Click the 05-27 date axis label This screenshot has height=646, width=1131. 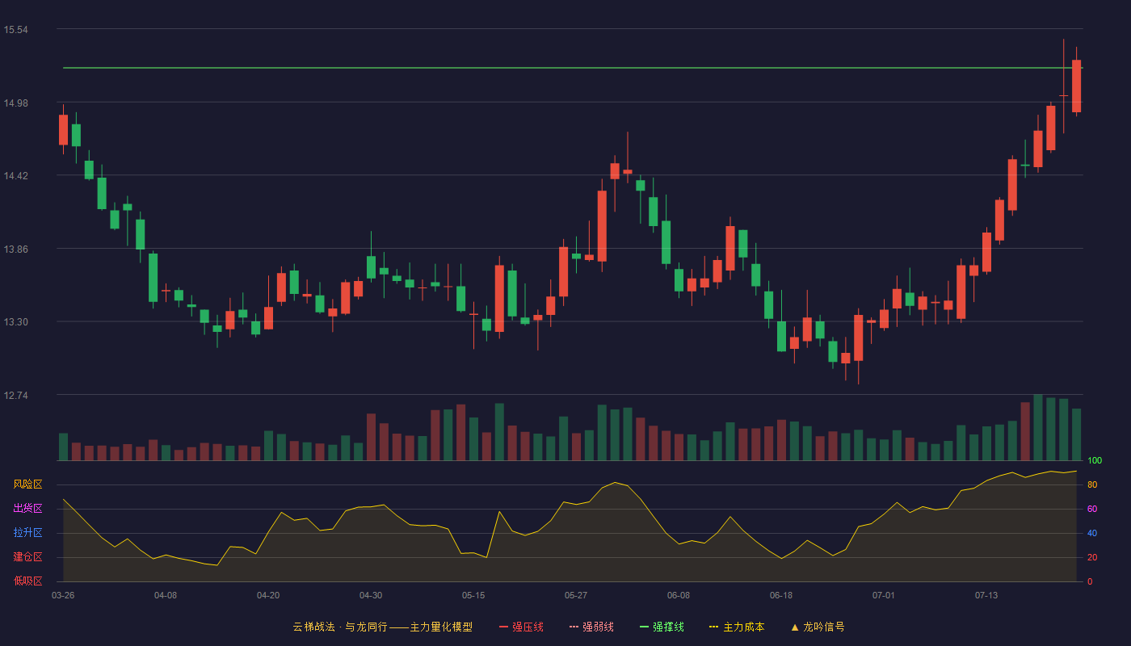point(576,595)
